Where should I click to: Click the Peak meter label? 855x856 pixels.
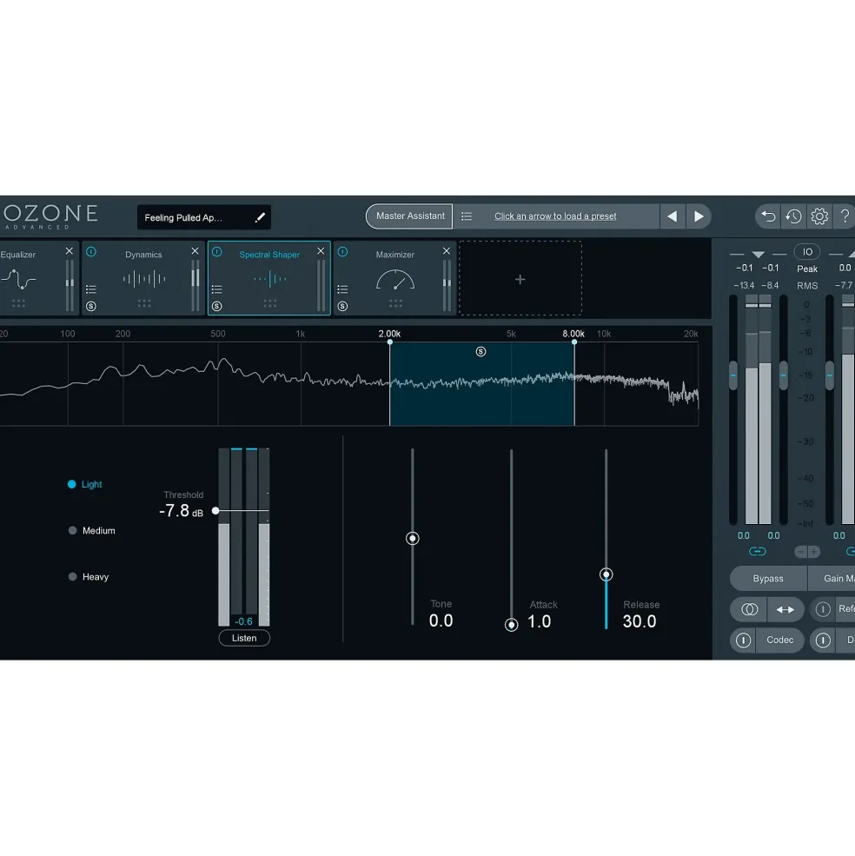pyautogui.click(x=807, y=269)
